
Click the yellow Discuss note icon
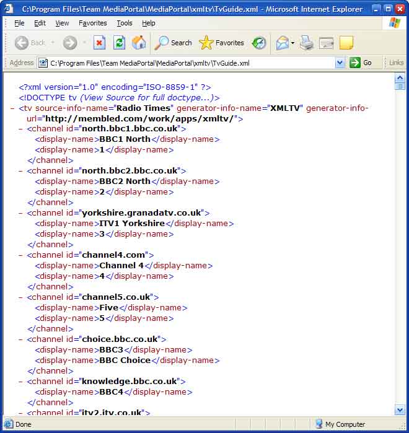pos(346,43)
